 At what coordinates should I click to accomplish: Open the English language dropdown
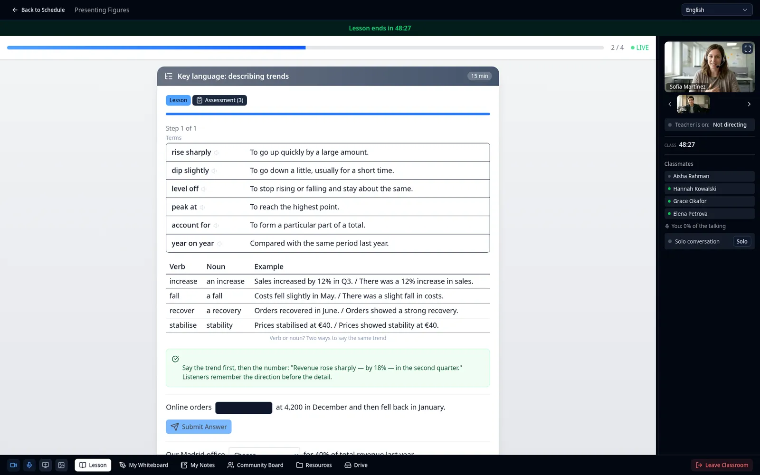[x=717, y=10]
